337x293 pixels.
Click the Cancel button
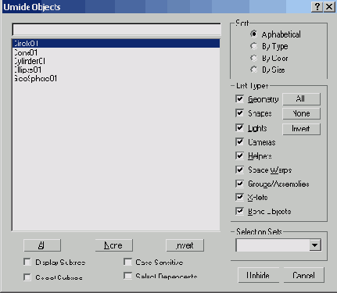point(304,275)
